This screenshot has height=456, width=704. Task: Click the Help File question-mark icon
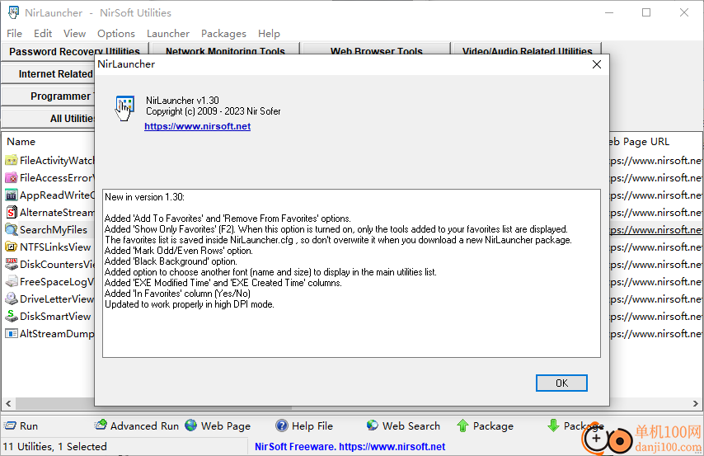click(x=281, y=425)
